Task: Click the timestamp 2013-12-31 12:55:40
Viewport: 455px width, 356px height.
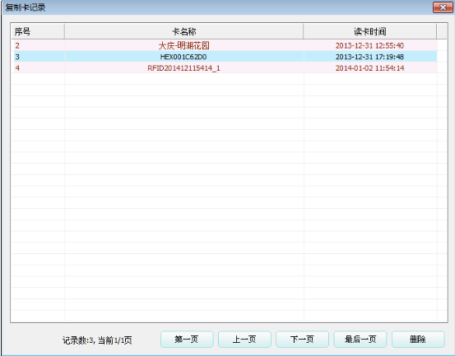Action: pos(369,45)
